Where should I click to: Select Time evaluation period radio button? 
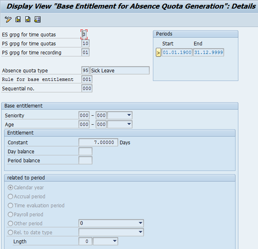click(x=11, y=206)
